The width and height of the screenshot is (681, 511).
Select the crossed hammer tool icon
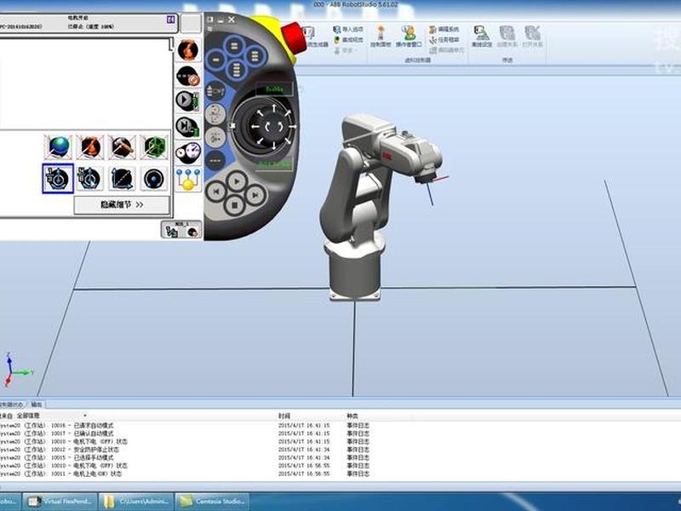123,146
